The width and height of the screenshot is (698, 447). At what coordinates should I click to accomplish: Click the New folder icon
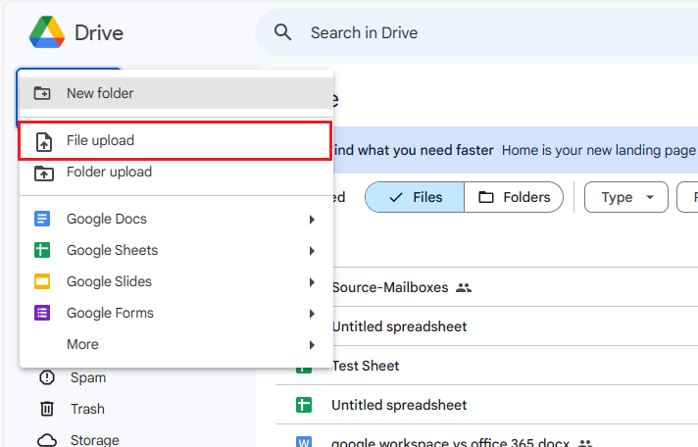[x=42, y=93]
